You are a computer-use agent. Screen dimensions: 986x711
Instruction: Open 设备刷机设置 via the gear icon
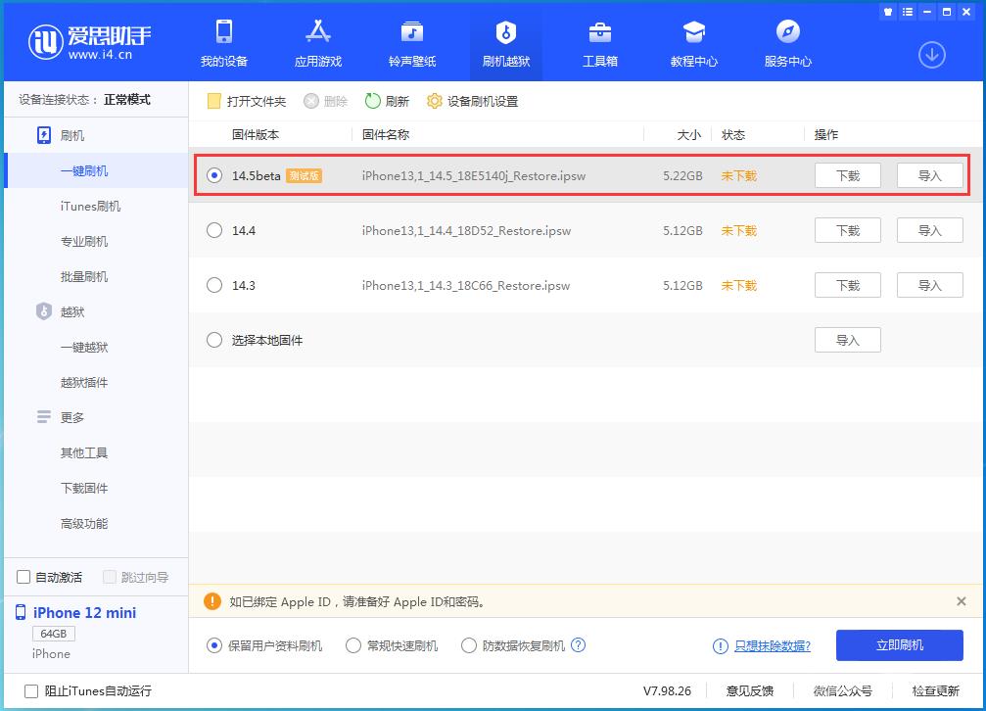click(x=472, y=100)
